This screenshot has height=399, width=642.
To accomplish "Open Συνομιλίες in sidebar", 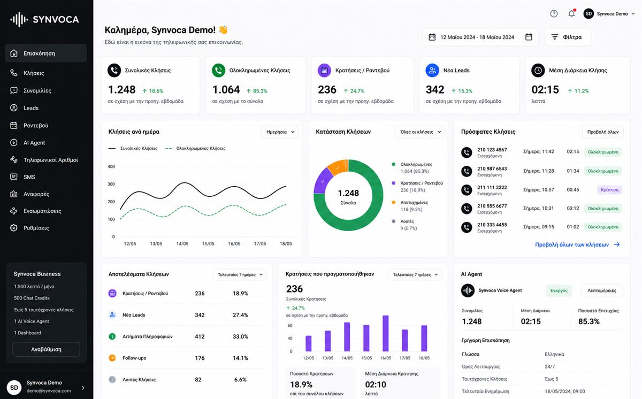I will [x=46, y=90].
